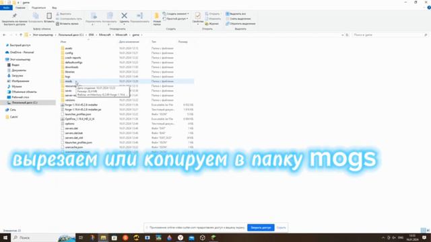
Task: Select 'Этот компьютер' in navigation pane
Action: [x=20, y=59]
